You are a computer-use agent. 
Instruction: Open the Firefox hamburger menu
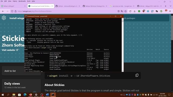tap(170, 11)
